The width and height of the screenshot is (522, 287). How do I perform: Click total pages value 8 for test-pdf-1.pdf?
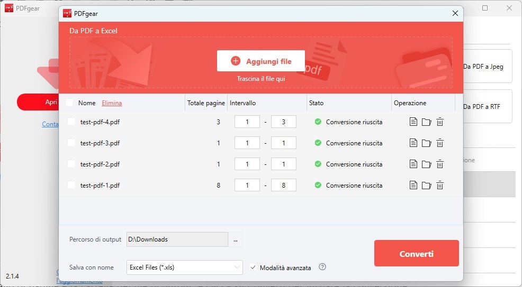(x=219, y=186)
